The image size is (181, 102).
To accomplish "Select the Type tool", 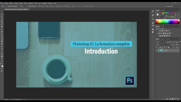I will [2, 49].
